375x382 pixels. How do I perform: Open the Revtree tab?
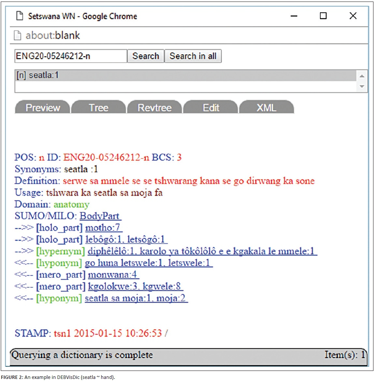(x=154, y=108)
